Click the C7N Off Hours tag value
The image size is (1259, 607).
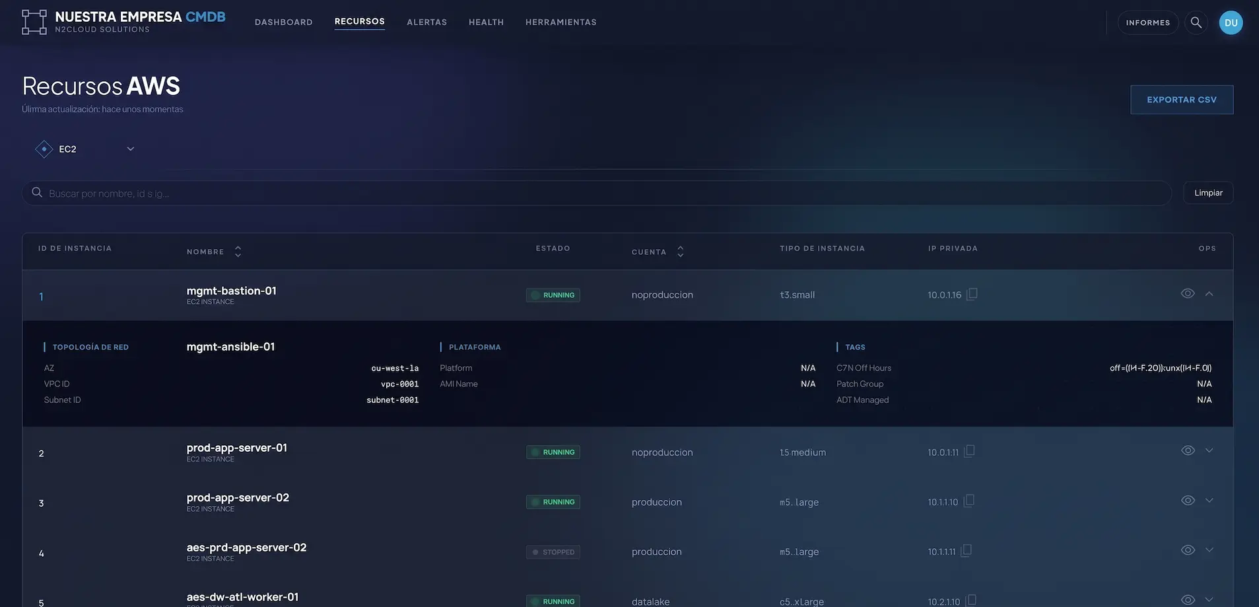point(1161,368)
